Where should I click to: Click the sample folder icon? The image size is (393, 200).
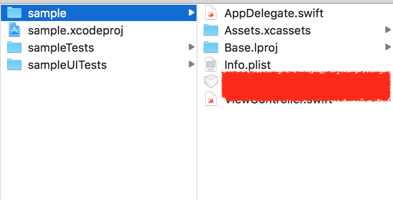click(x=14, y=13)
